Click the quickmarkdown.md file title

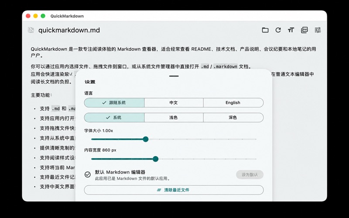pyautogui.click(x=69, y=30)
